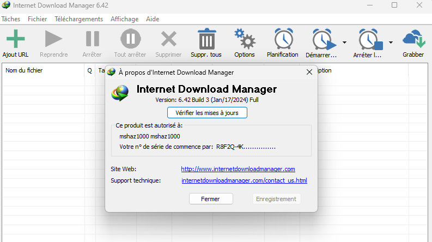432x242 pixels.
Task: Click the IDM title bar app icon
Action: (6, 5)
